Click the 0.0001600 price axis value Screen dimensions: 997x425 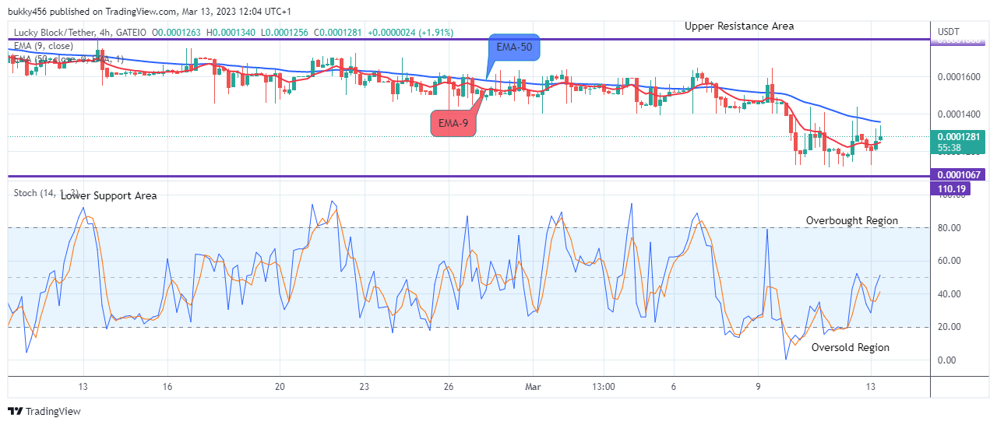click(958, 77)
